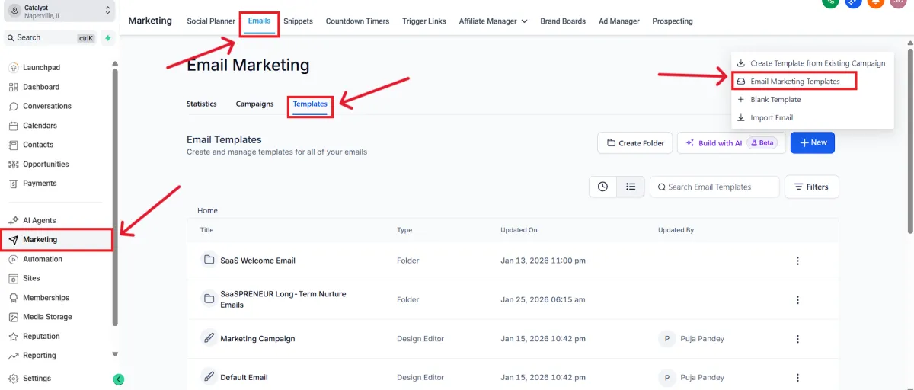The image size is (914, 390).
Task: Open the Social Planner tab
Action: [211, 21]
